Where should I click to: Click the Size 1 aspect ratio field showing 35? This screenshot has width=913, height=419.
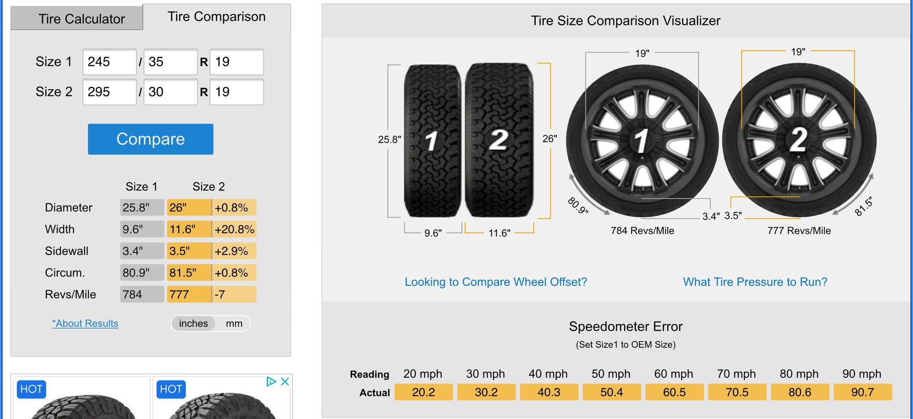[170, 62]
